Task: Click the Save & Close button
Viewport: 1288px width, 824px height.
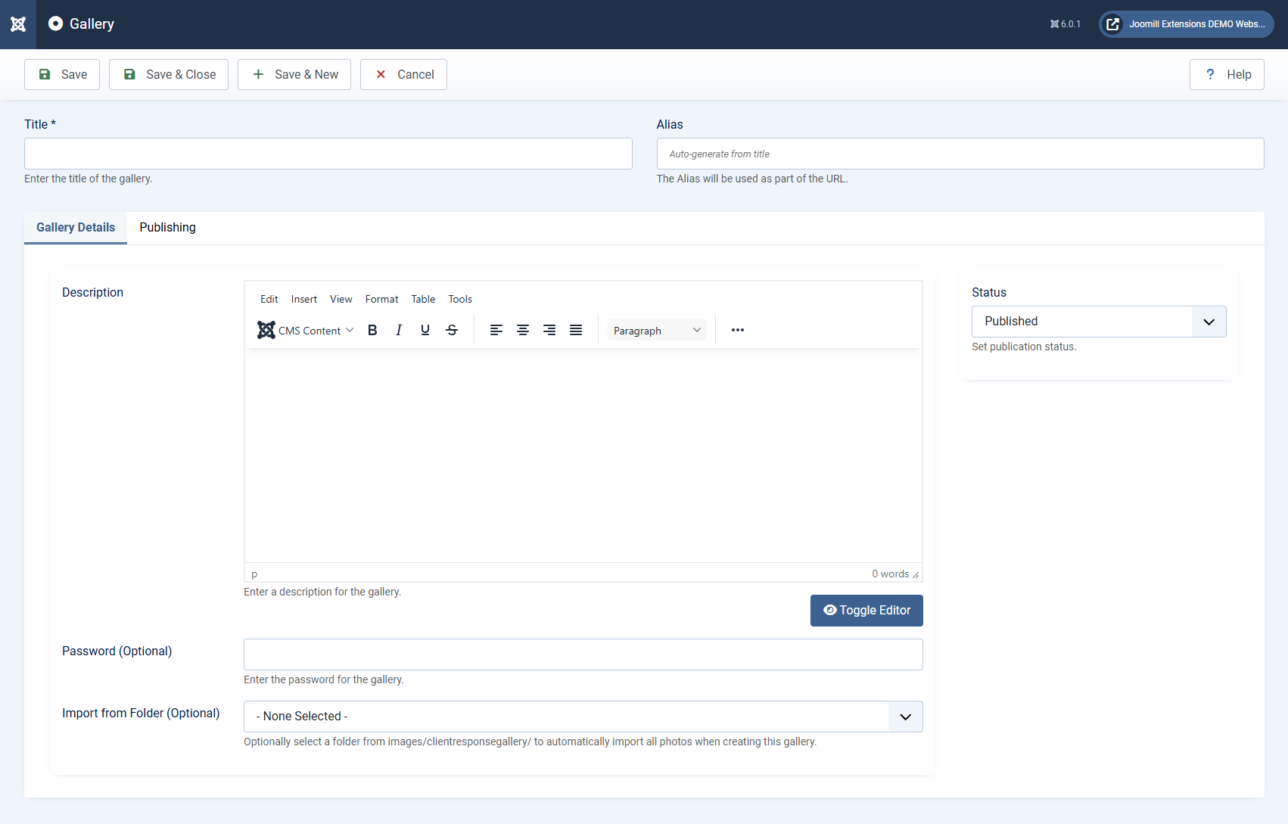Action: (169, 74)
